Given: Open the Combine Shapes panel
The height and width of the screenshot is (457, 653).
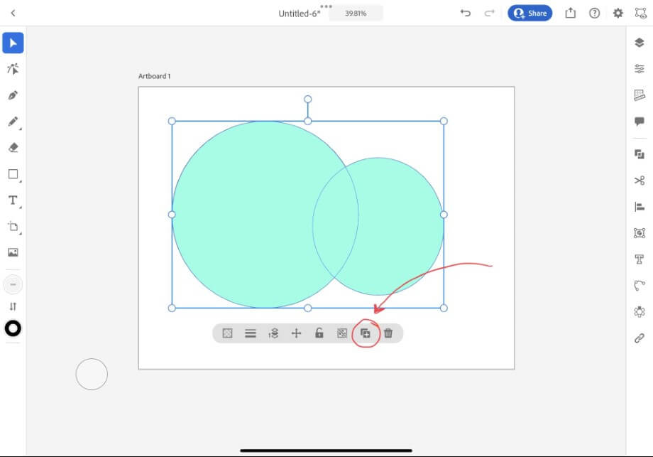Looking at the screenshot, I should coord(640,154).
